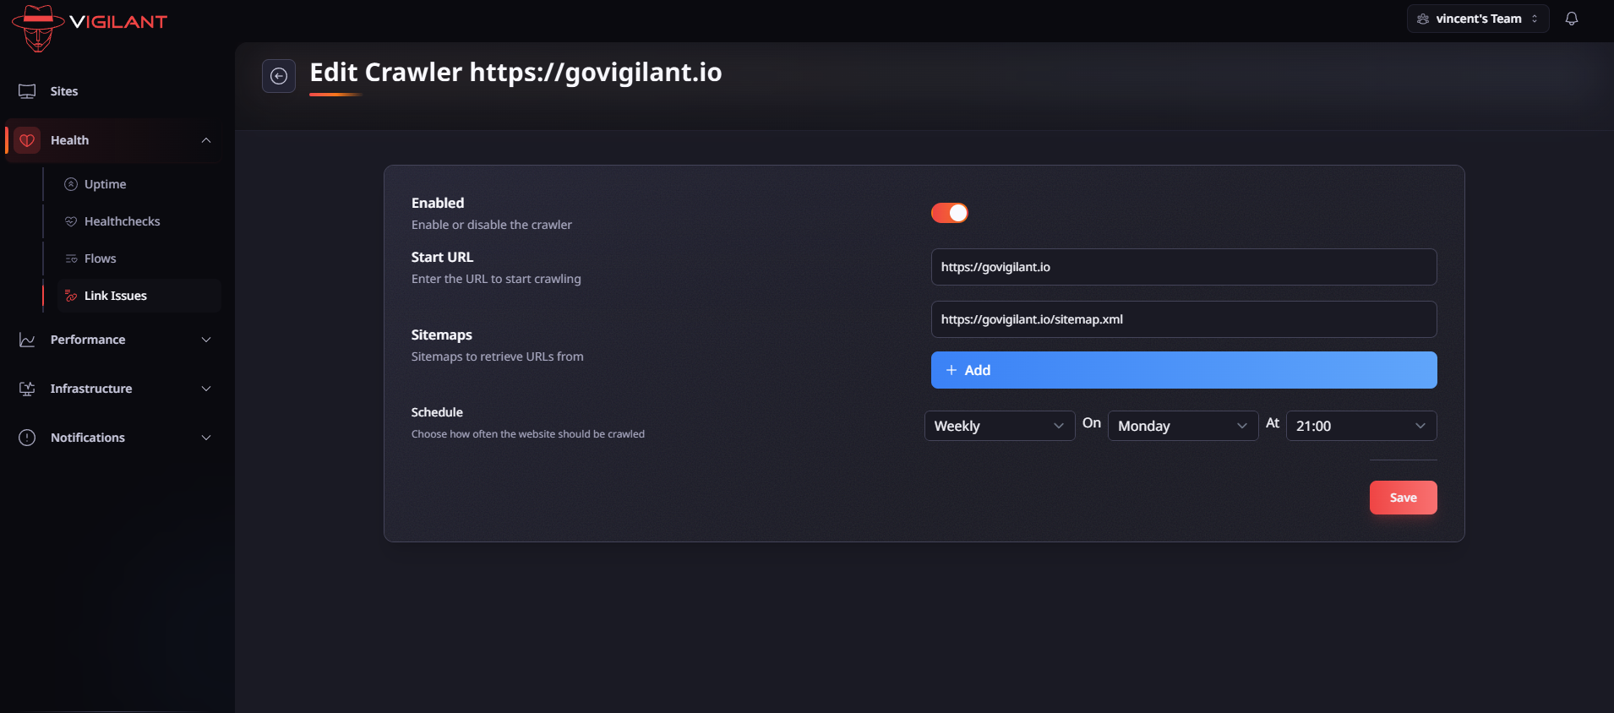Click the Performance chart icon

(27, 340)
